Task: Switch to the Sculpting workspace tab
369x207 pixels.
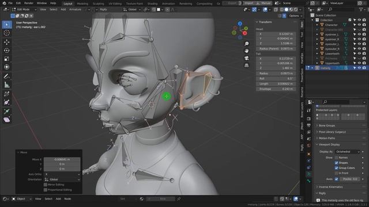Action: tap(99, 3)
